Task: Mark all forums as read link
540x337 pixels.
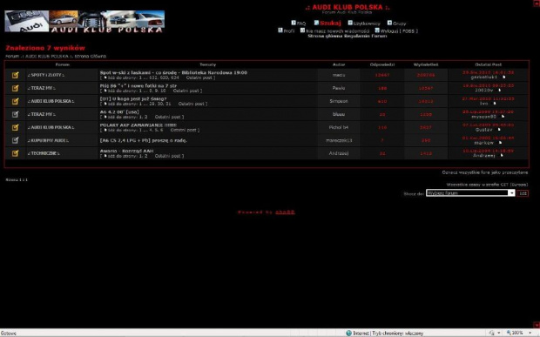Action: [485, 172]
